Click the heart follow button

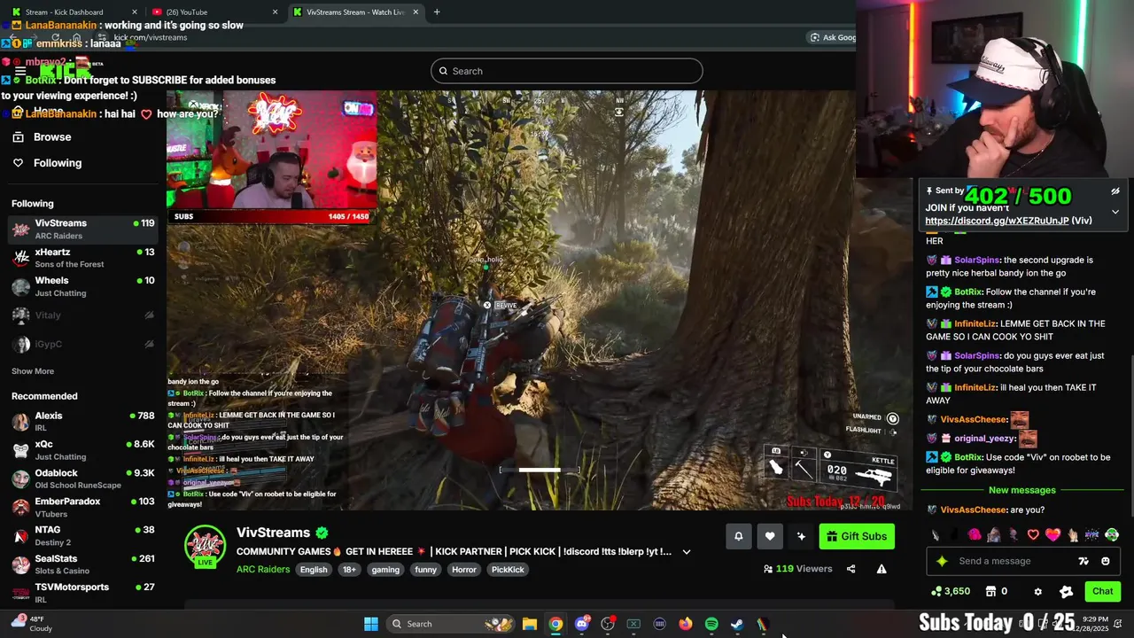(x=770, y=536)
